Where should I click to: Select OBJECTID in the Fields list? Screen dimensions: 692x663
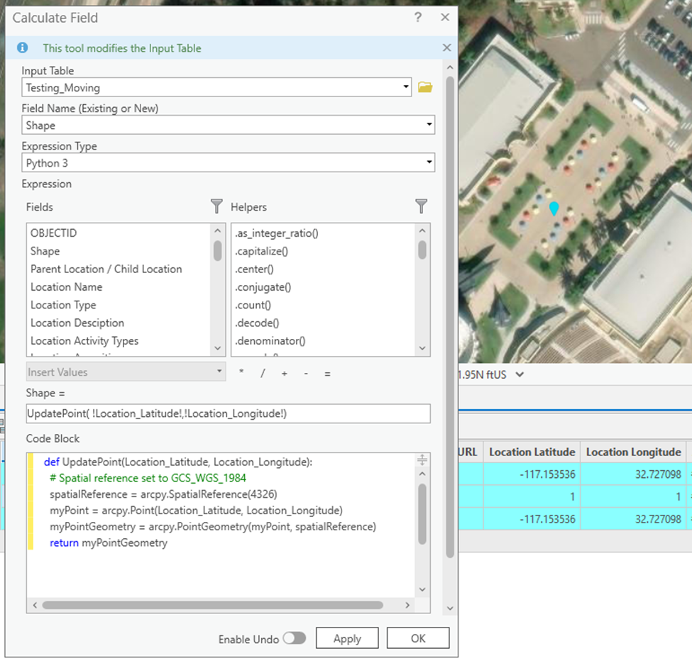pyautogui.click(x=53, y=233)
